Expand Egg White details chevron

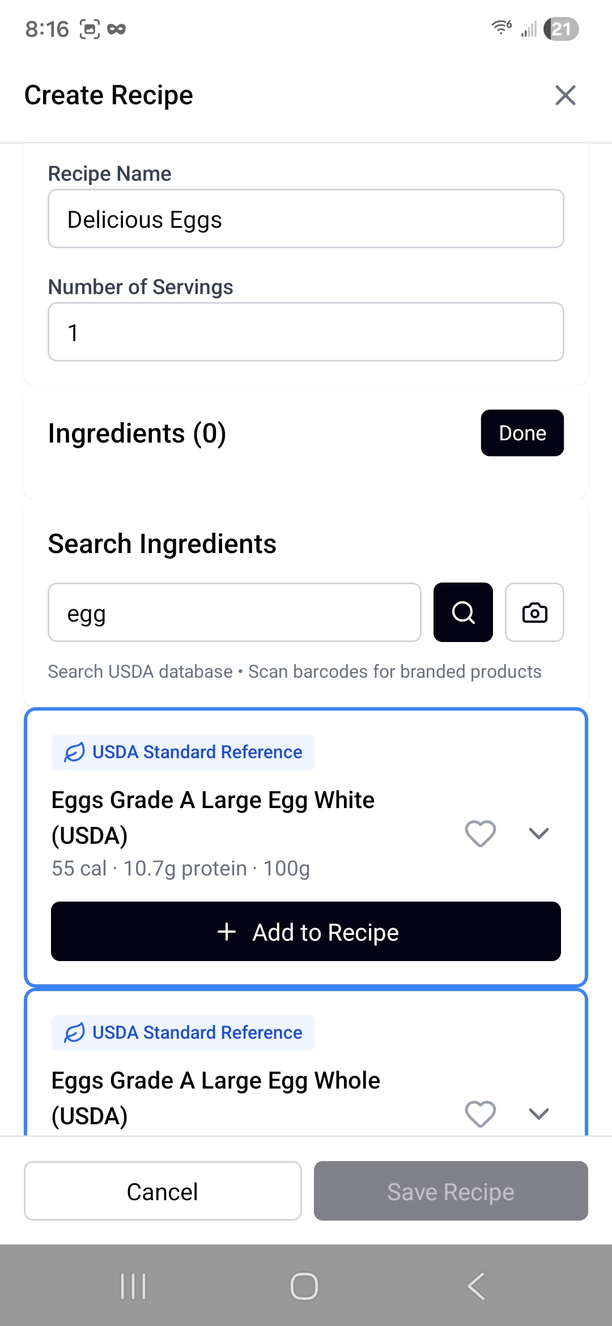pyautogui.click(x=538, y=833)
